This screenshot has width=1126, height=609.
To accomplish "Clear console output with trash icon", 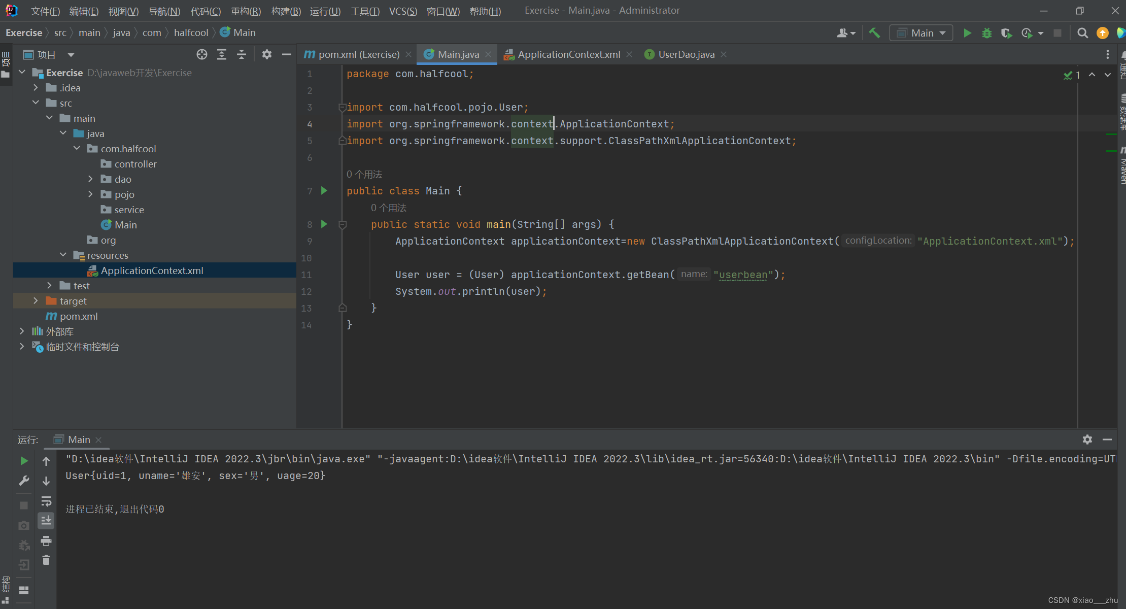I will [46, 560].
